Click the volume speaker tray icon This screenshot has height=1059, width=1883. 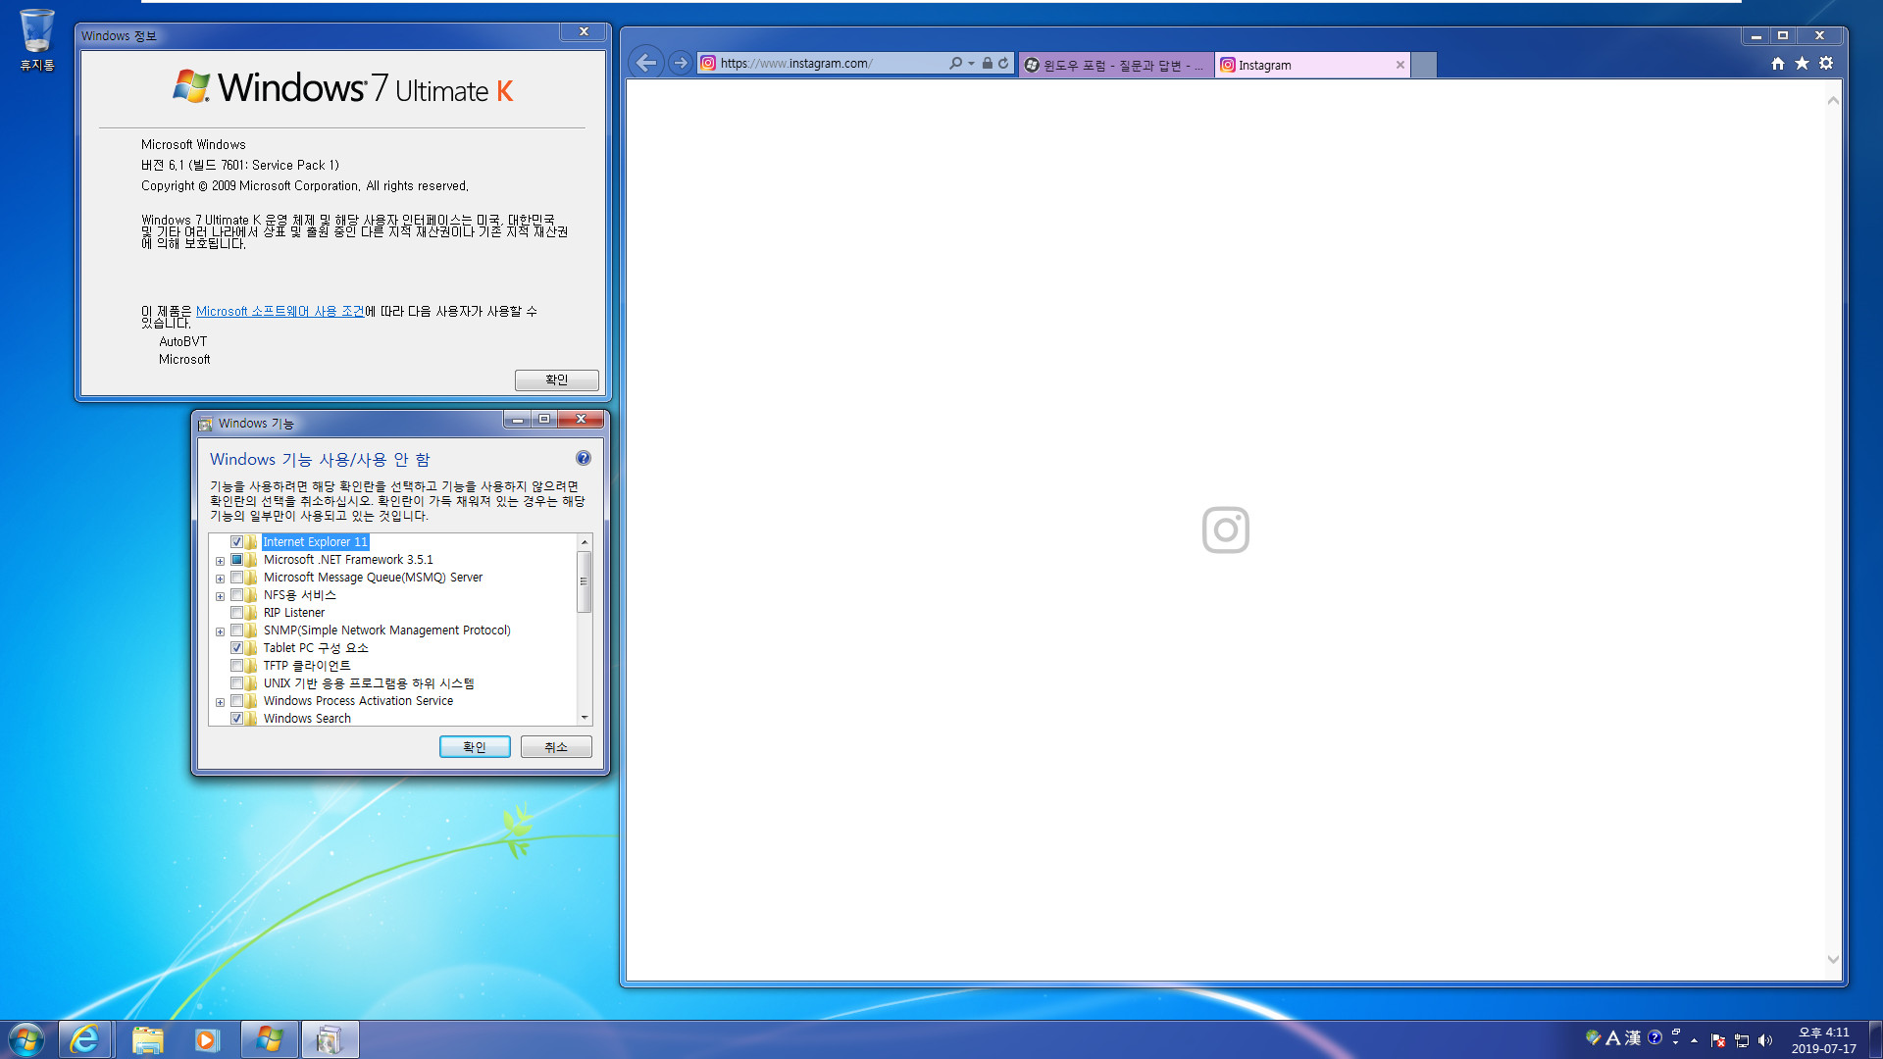[x=1765, y=1040]
